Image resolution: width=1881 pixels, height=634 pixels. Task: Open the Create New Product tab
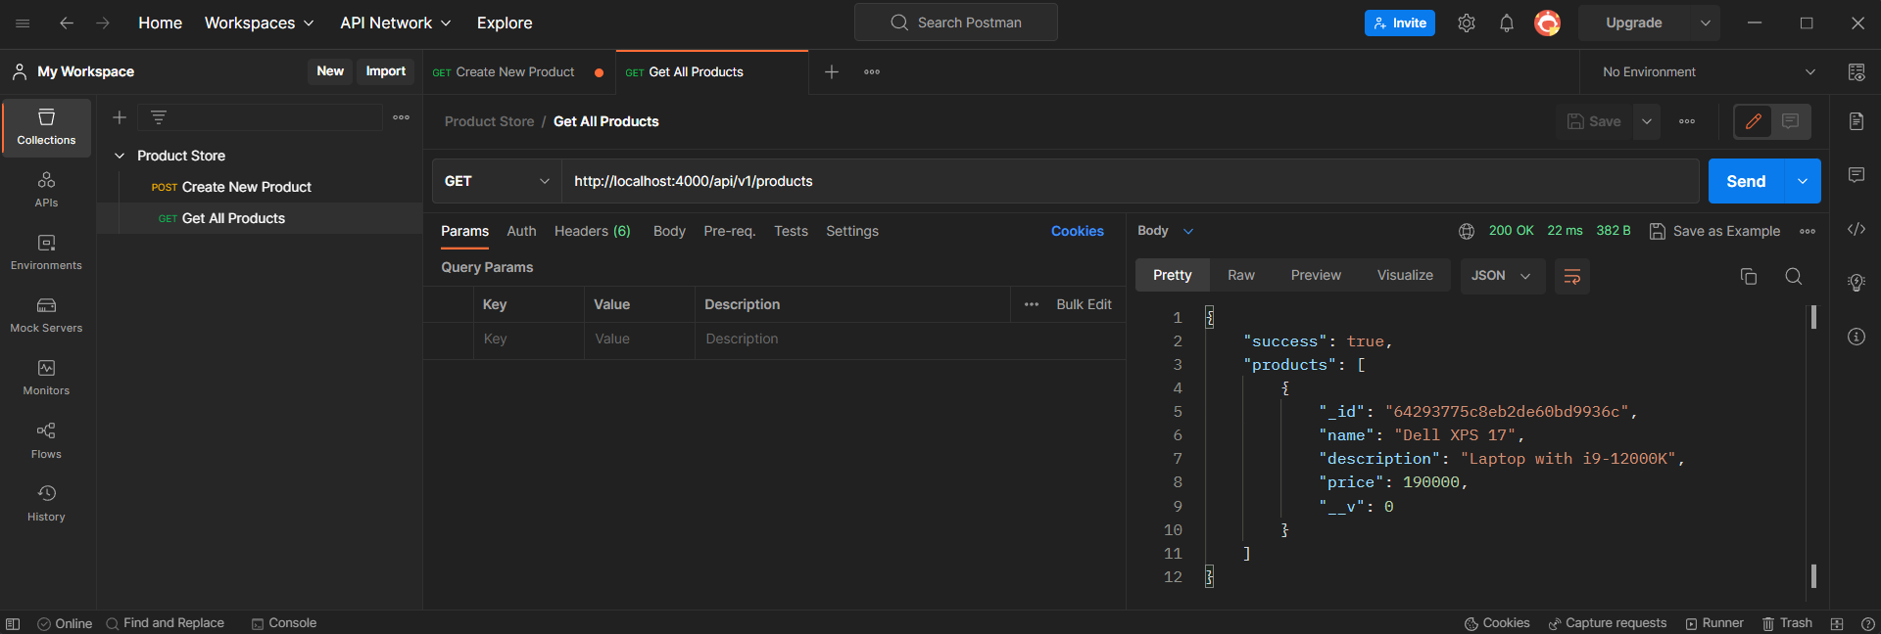point(514,72)
